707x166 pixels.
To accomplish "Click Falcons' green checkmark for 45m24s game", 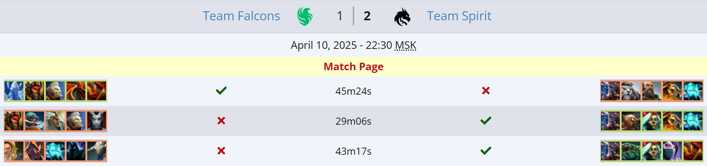I will point(221,91).
